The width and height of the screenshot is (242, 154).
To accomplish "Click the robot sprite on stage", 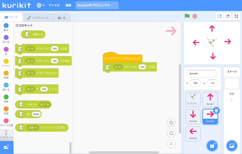I will pos(211,42).
